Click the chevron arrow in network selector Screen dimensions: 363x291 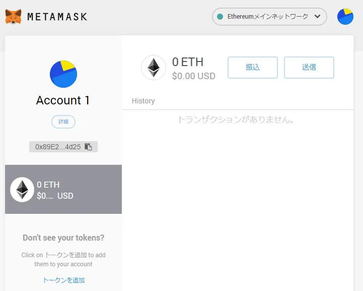click(x=317, y=17)
